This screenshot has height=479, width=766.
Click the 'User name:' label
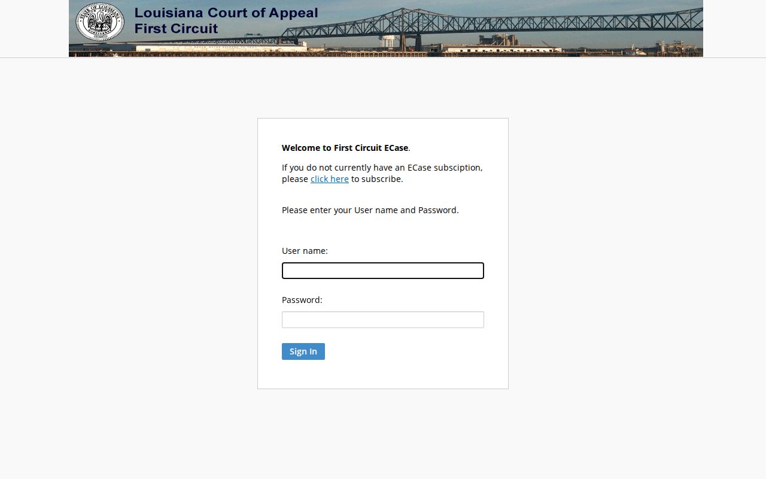pos(305,251)
